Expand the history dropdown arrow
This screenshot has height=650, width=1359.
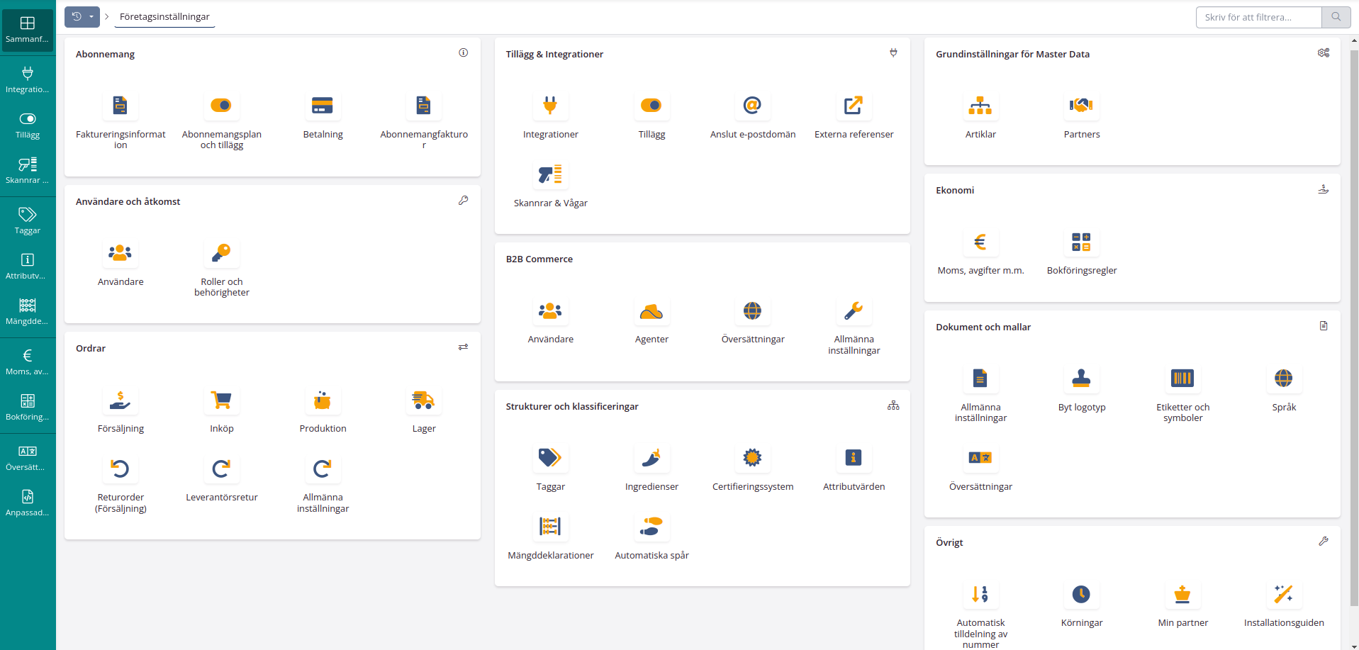(91, 17)
